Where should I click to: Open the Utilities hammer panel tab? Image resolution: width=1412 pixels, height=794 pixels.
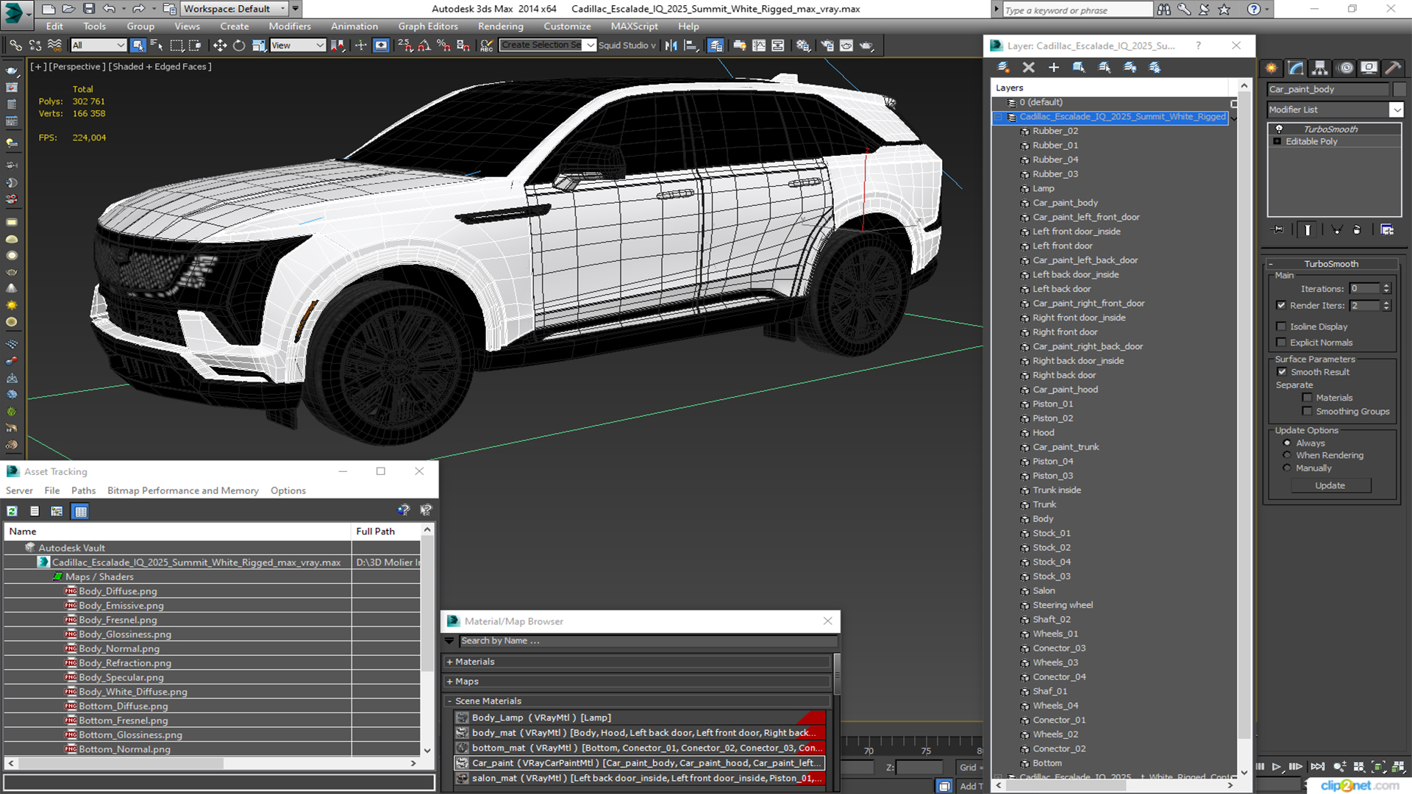click(x=1393, y=68)
